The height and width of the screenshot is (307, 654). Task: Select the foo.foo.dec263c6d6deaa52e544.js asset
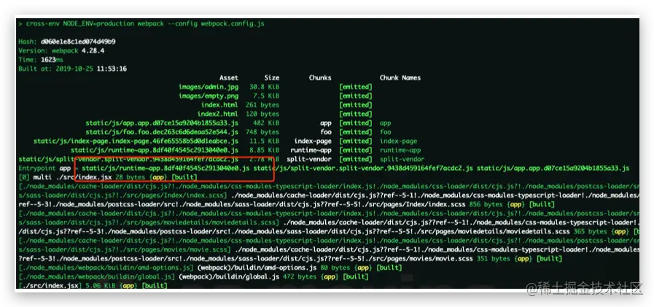(x=162, y=132)
